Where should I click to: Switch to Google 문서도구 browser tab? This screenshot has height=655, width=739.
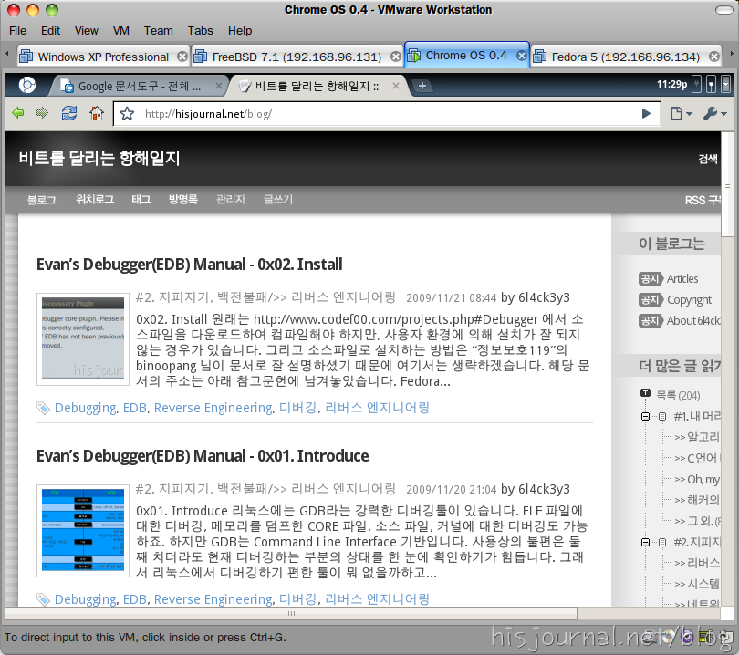coord(140,86)
